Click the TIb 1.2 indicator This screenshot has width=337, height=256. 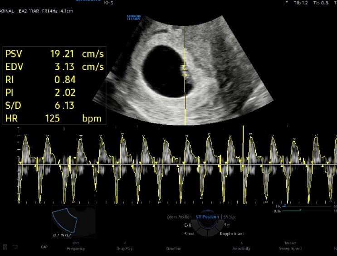click(x=301, y=3)
